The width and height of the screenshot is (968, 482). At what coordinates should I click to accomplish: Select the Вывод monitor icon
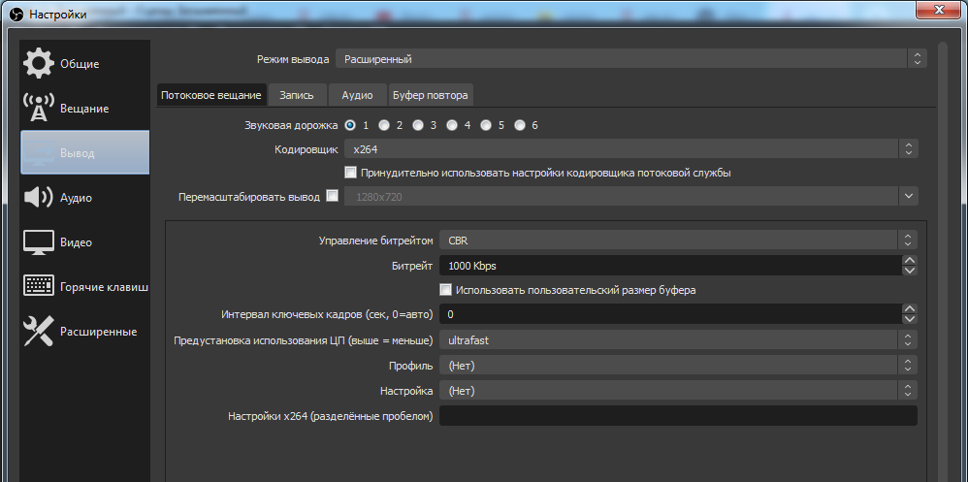(x=38, y=152)
